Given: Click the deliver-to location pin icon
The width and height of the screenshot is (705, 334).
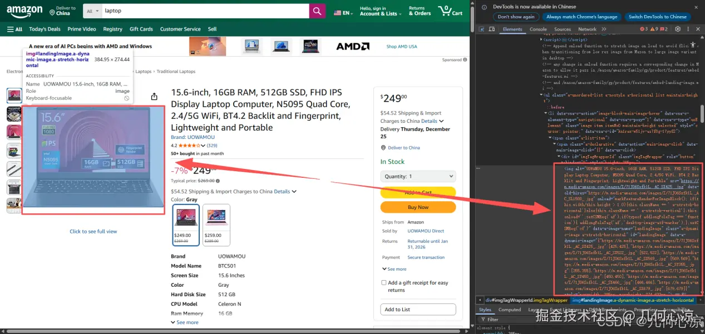Looking at the screenshot, I should click(x=52, y=12).
